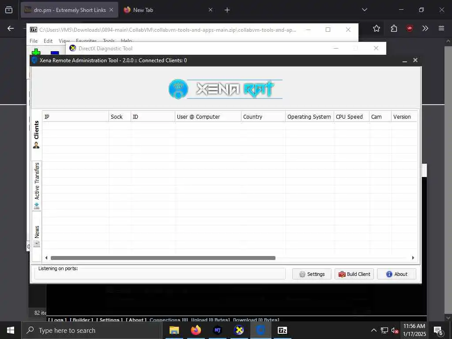452x339 pixels.
Task: Click the Country column header
Action: pos(263,117)
